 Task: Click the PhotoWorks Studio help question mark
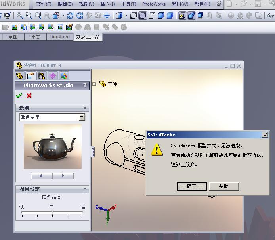(x=85, y=85)
